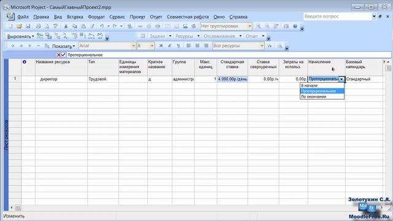Confirm entry with the check mark
Image resolution: width=393 pixels, height=221 pixels.
coord(63,55)
